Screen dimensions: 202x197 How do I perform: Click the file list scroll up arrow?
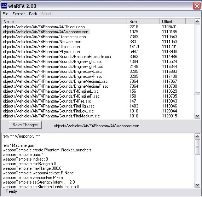[197, 21]
